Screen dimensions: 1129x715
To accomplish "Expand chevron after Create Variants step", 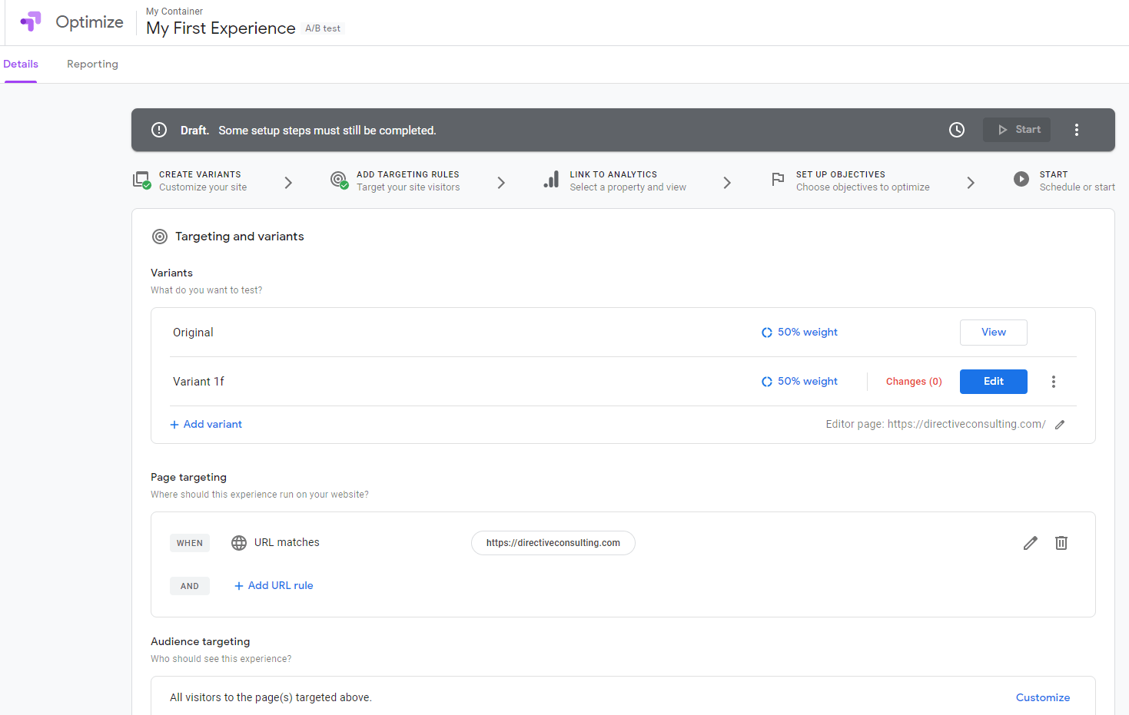I will pyautogui.click(x=288, y=183).
